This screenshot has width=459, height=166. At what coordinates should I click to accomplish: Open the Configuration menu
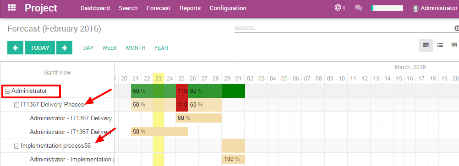[x=228, y=8]
